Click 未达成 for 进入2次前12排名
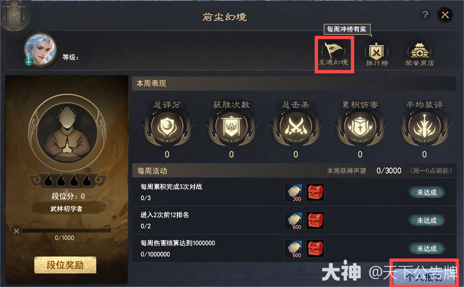464x287 pixels. point(427,220)
